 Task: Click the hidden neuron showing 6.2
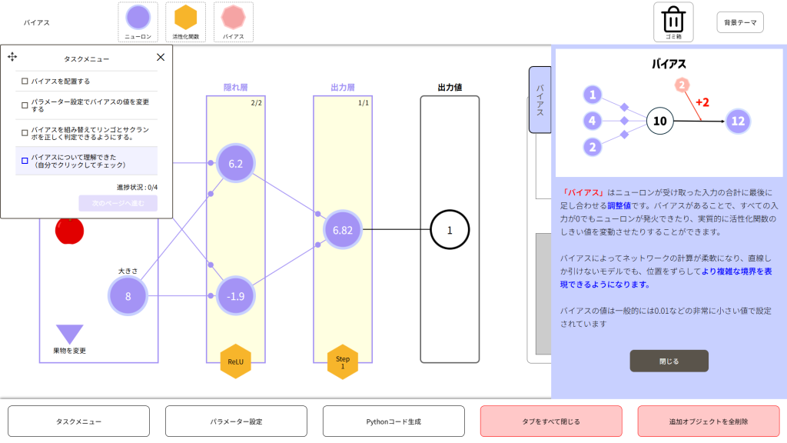tap(235, 164)
